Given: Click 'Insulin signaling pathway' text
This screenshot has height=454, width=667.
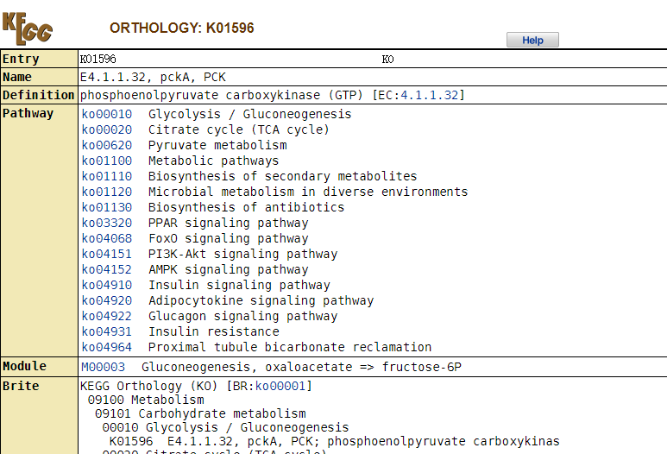Looking at the screenshot, I should pos(239,285).
